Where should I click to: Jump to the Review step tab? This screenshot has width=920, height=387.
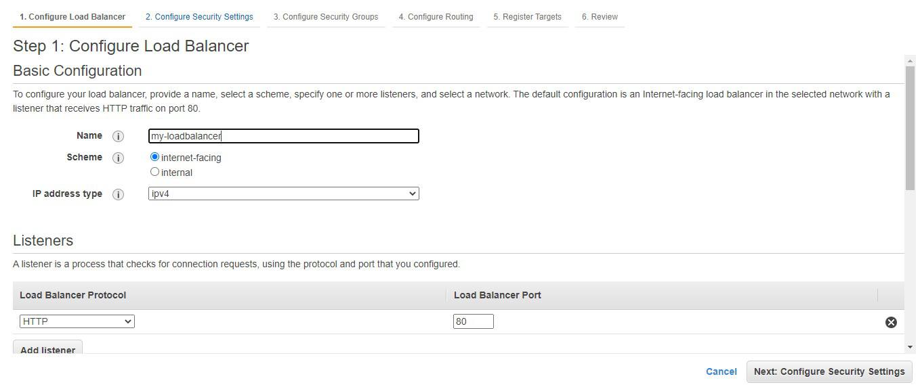pyautogui.click(x=600, y=17)
